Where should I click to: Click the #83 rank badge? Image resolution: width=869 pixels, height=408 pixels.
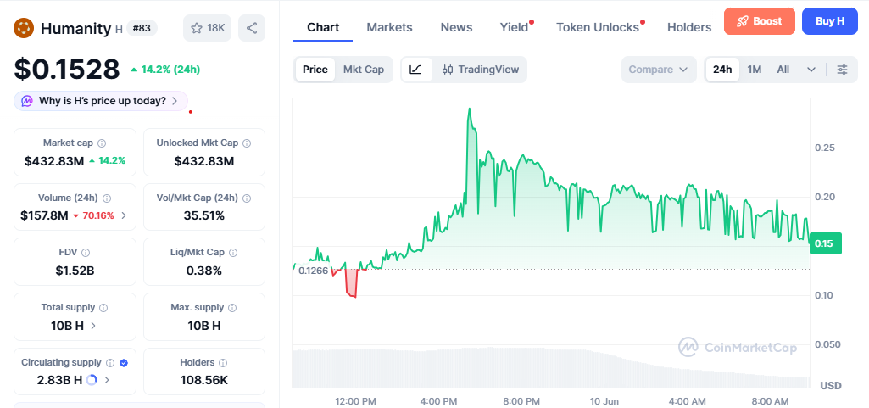(142, 28)
